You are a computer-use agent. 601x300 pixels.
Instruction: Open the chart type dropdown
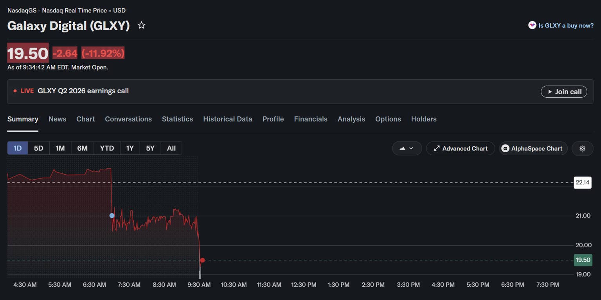click(407, 148)
